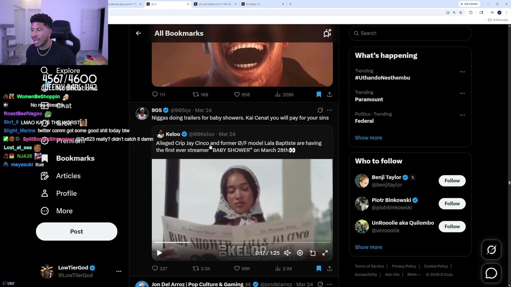Click the Ask Gemini button
The width and height of the screenshot is (511, 287).
click(469, 4)
